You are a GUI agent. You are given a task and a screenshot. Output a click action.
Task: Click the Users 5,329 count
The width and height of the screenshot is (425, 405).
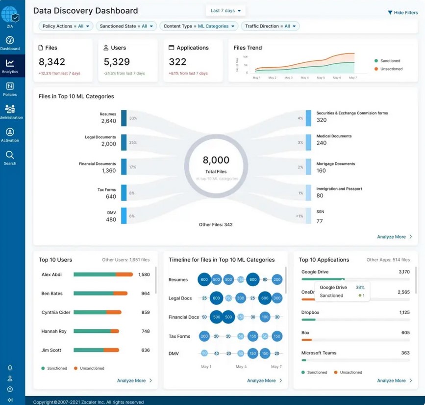pos(117,62)
